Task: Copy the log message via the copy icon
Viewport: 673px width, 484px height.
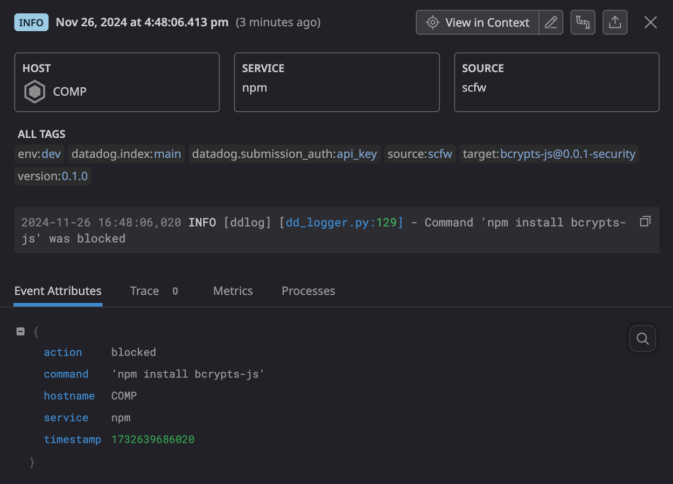Action: [644, 220]
